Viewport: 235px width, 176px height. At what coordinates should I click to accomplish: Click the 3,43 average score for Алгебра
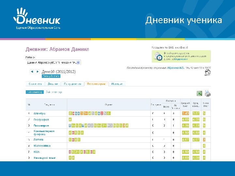pyautogui.click(x=185, y=113)
